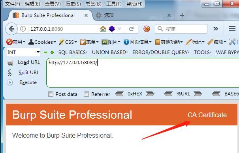Click left arrow before %URL
Viewport: 239px width, 153px height.
(x=168, y=94)
